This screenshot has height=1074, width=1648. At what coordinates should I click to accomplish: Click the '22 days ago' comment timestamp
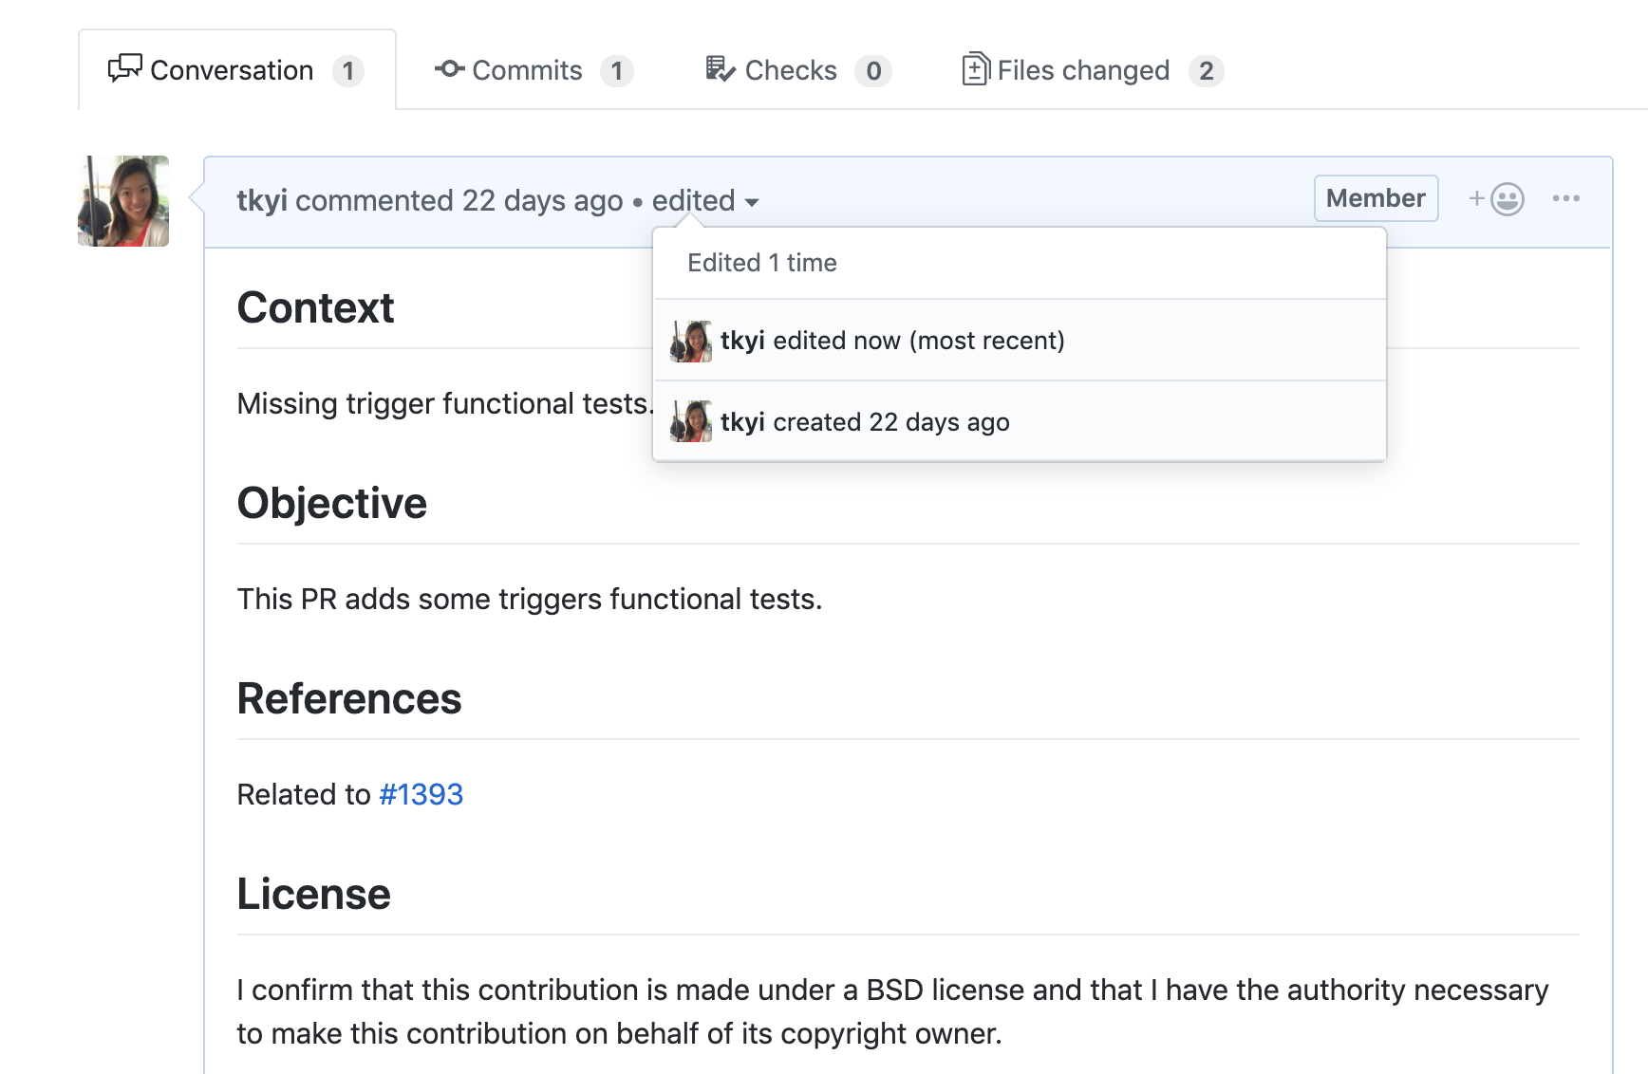(x=542, y=201)
